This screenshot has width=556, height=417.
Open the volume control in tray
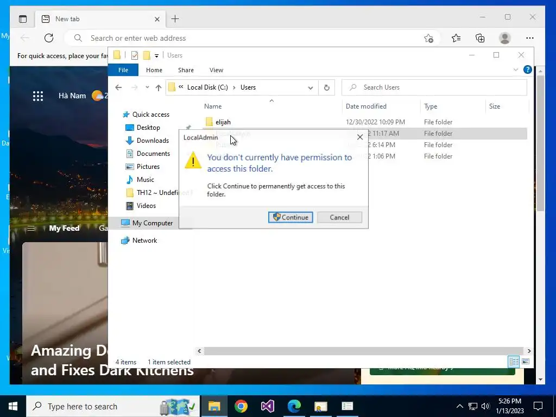click(485, 406)
